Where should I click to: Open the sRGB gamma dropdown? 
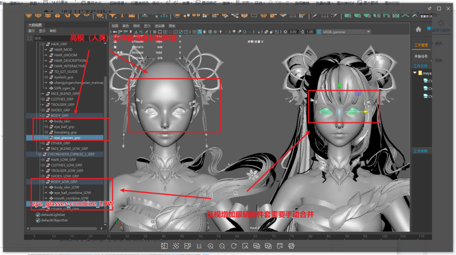pyautogui.click(x=368, y=32)
